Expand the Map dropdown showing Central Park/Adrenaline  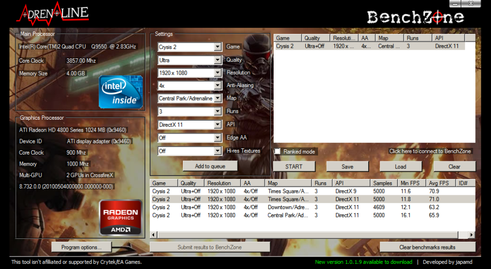point(217,99)
